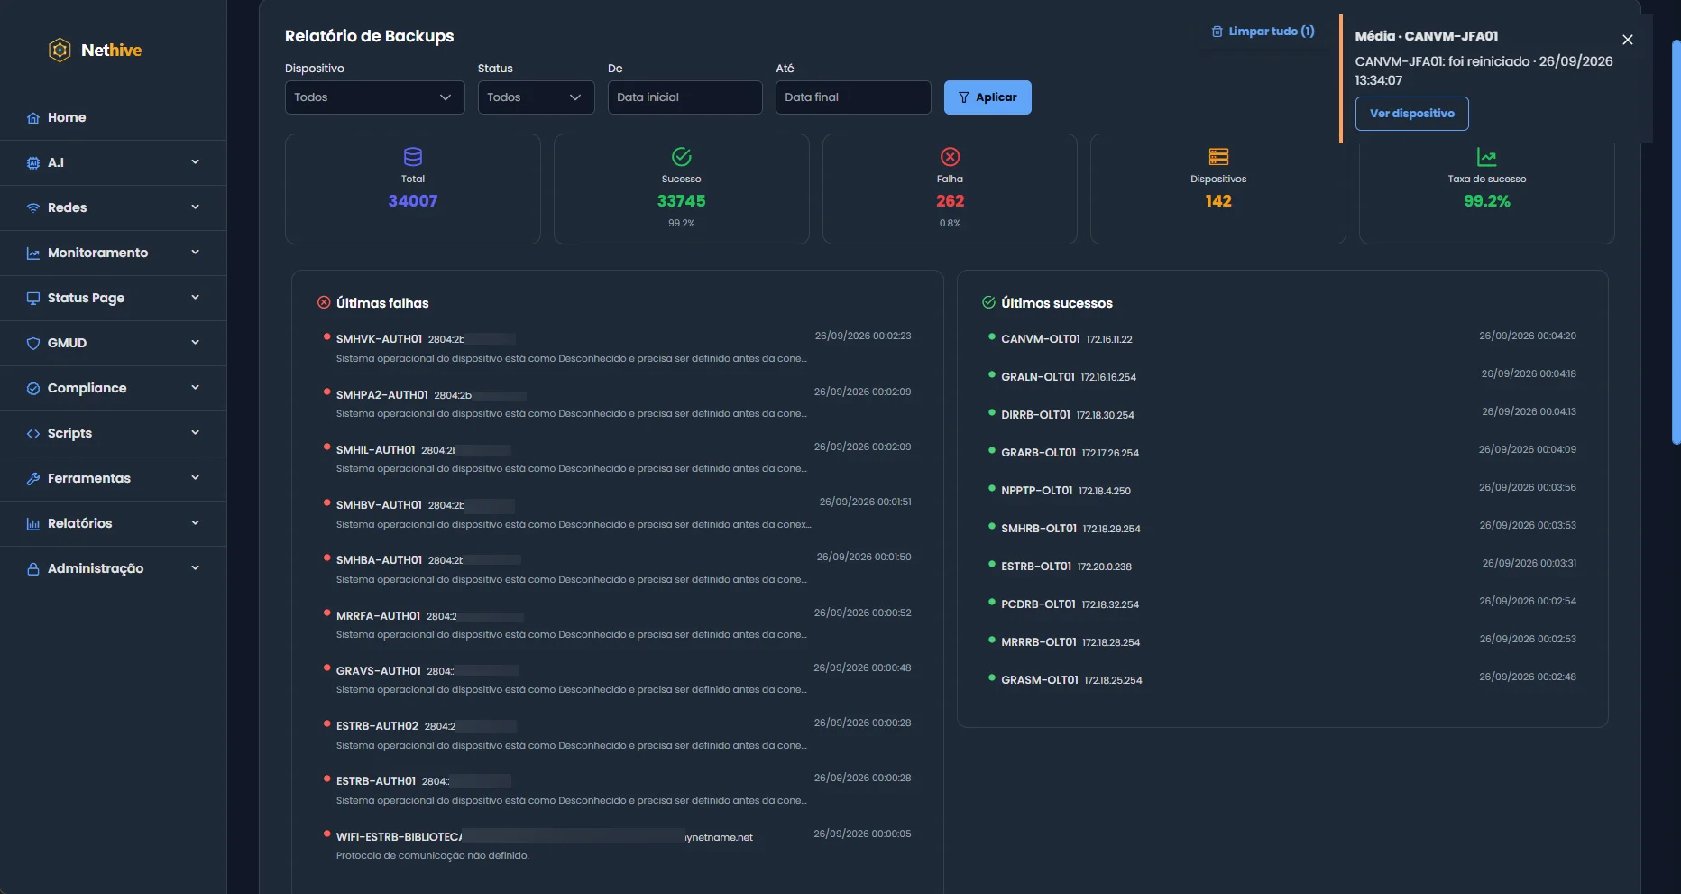Open the GMUD sidebar menu
Viewport: 1681px width, 894px height.
coord(113,344)
